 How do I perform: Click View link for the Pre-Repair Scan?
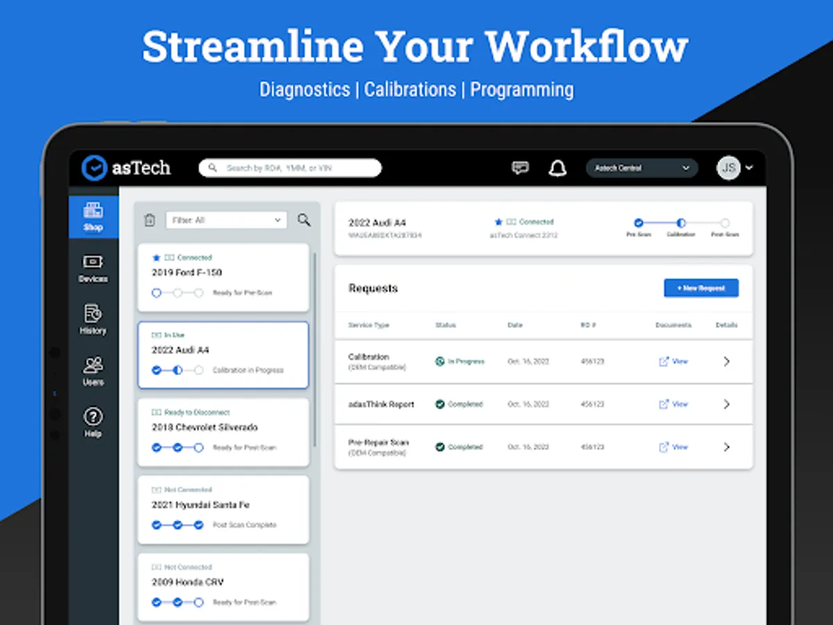click(673, 447)
